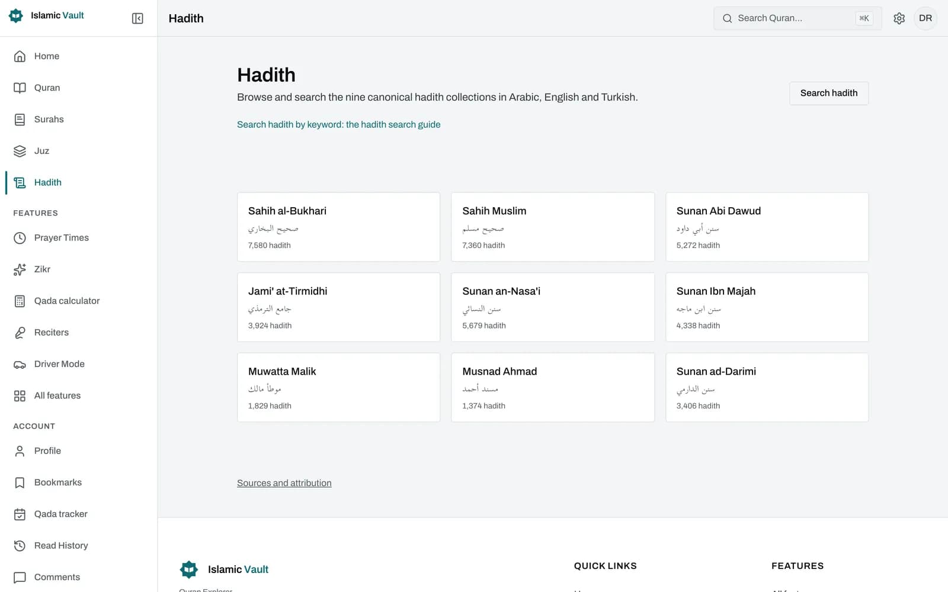Click the Profile person icon
Image resolution: width=948 pixels, height=592 pixels.
click(20, 451)
